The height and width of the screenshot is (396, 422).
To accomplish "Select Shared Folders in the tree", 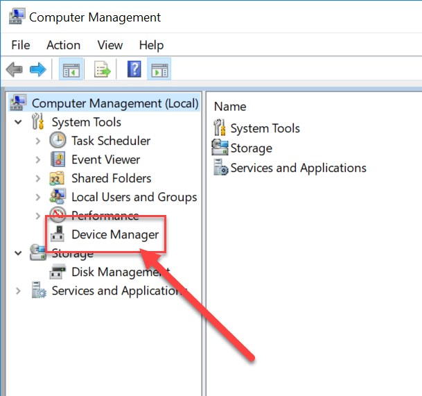I will pos(111,178).
